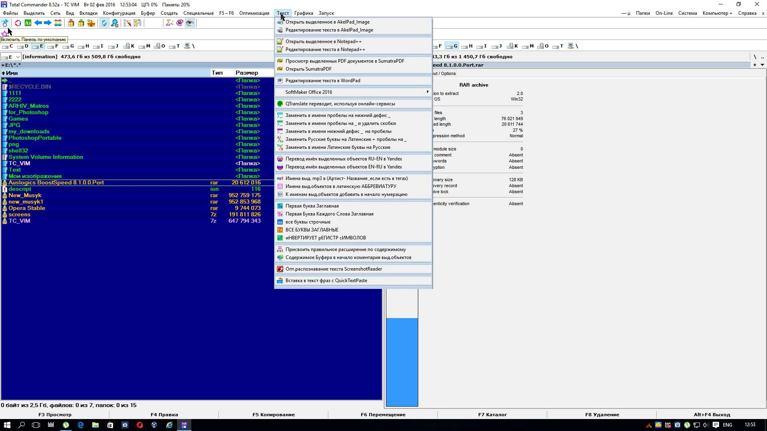Click the F5 Копирование button
767x431 pixels.
click(x=274, y=415)
